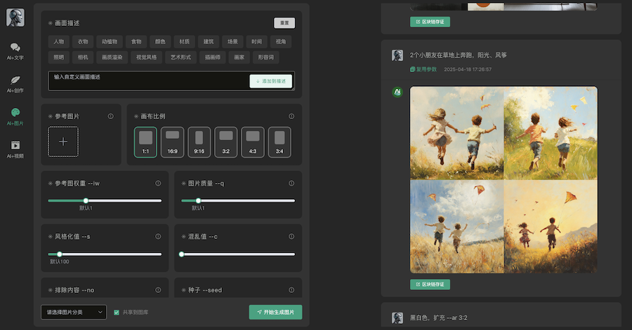This screenshot has width=632, height=330.
Task: Click the 开始生成图片 button
Action: tap(275, 312)
